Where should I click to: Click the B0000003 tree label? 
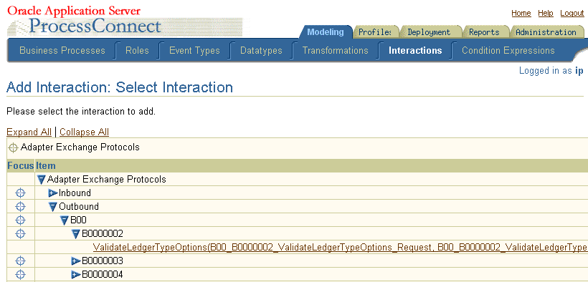pos(103,261)
